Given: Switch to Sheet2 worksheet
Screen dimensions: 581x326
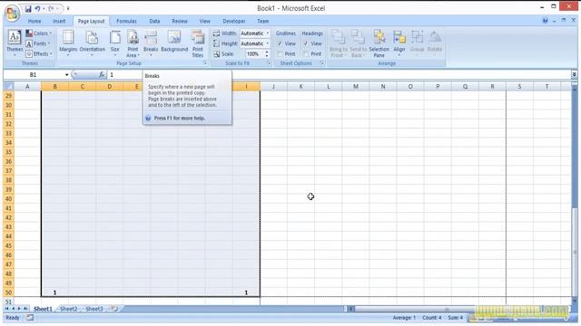Looking at the screenshot, I should click(69, 309).
